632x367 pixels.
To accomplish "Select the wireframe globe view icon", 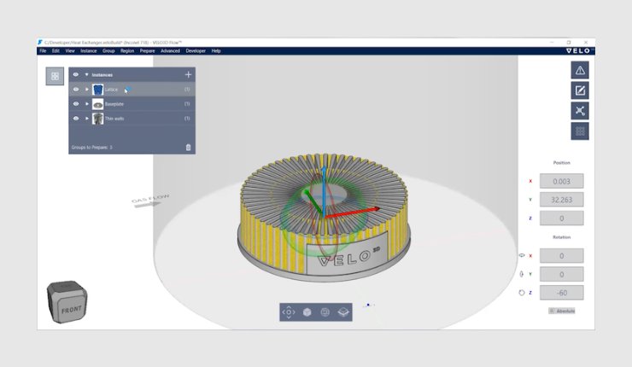I will [x=325, y=312].
